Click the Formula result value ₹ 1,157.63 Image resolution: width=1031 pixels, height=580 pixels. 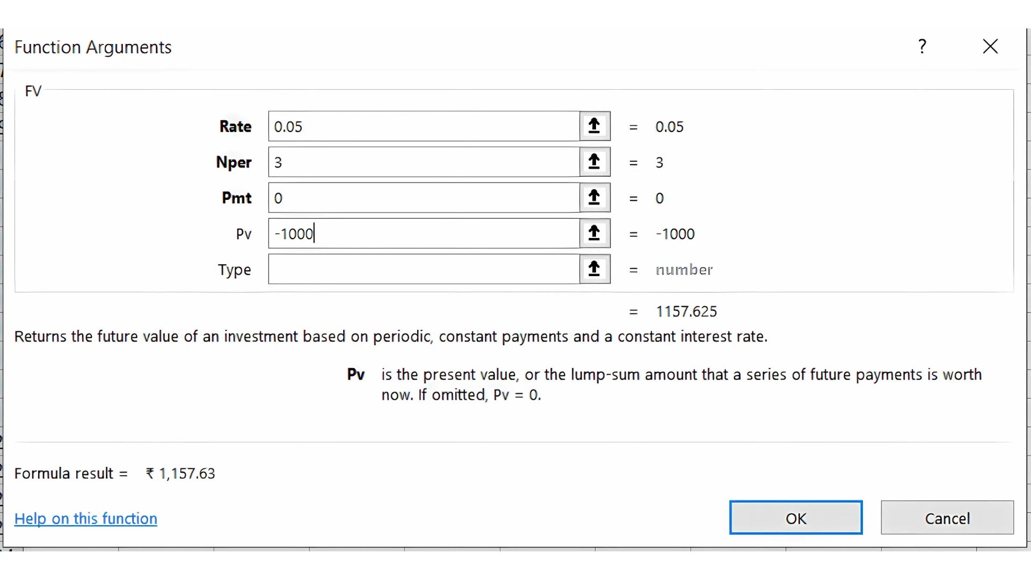180,473
